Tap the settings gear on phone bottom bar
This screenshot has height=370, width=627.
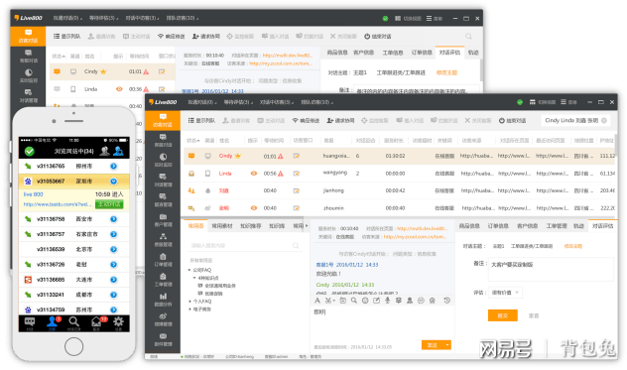118,322
